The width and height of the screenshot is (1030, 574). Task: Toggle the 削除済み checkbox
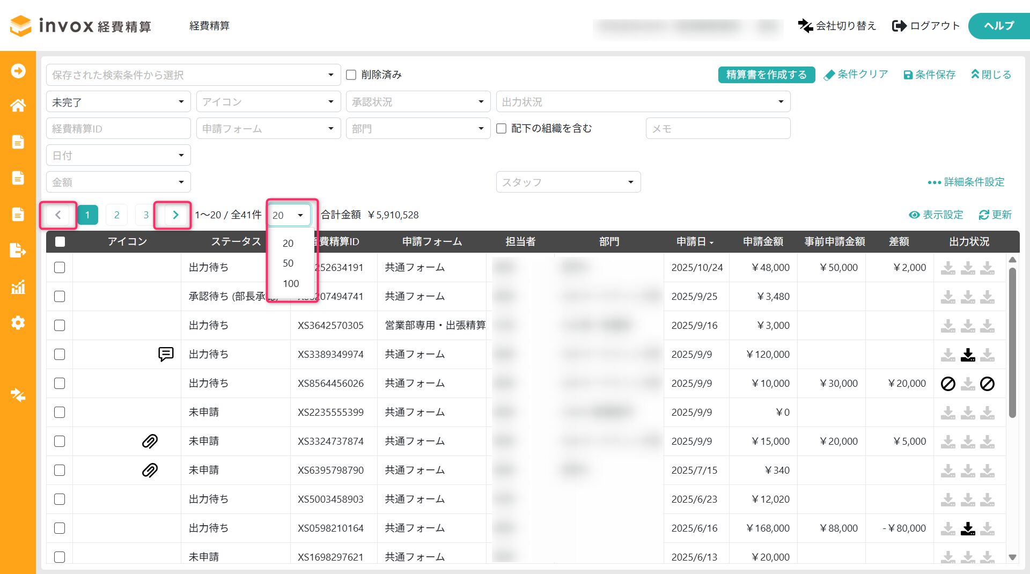[x=351, y=75]
